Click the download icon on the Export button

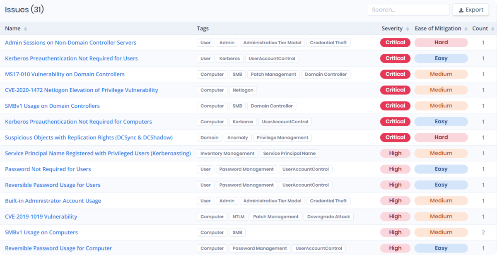(x=461, y=10)
